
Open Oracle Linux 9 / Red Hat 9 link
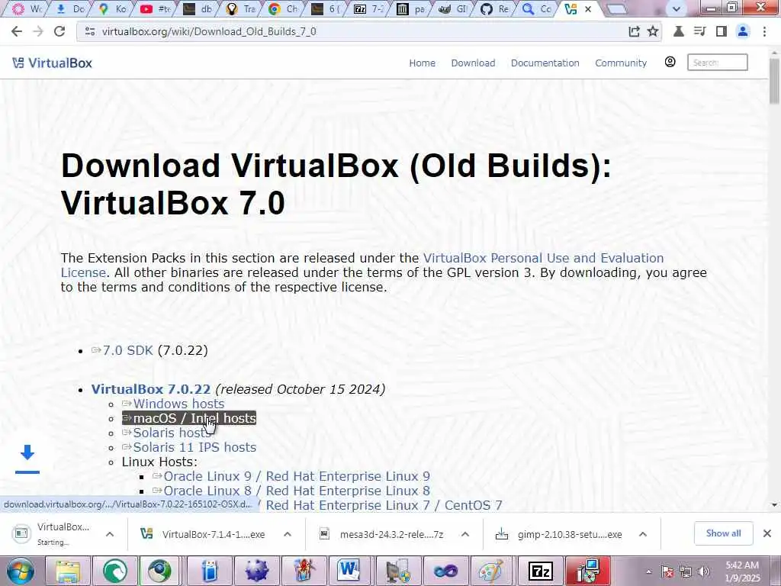click(x=297, y=476)
